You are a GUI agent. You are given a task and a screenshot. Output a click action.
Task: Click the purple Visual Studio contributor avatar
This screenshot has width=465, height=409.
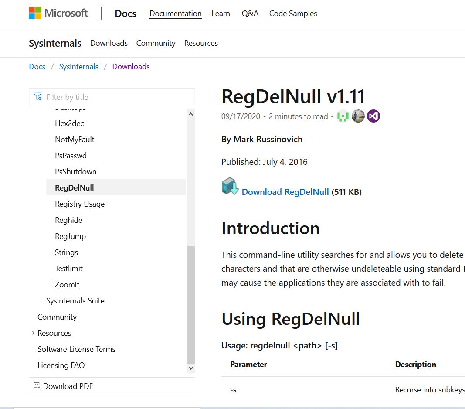click(x=373, y=116)
